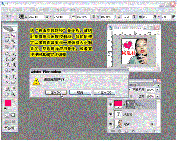Viewport: 177px width, 141px height.
Task: Open the transform tool preset picker
Action: point(10,17)
